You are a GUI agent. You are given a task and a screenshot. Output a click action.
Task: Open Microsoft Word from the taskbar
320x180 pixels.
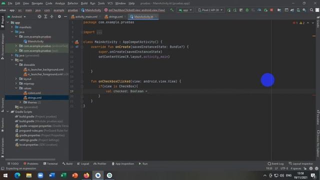[x=52, y=175]
